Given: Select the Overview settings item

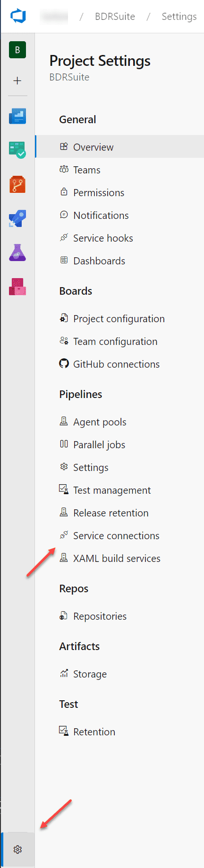Looking at the screenshot, I should 119,146.
